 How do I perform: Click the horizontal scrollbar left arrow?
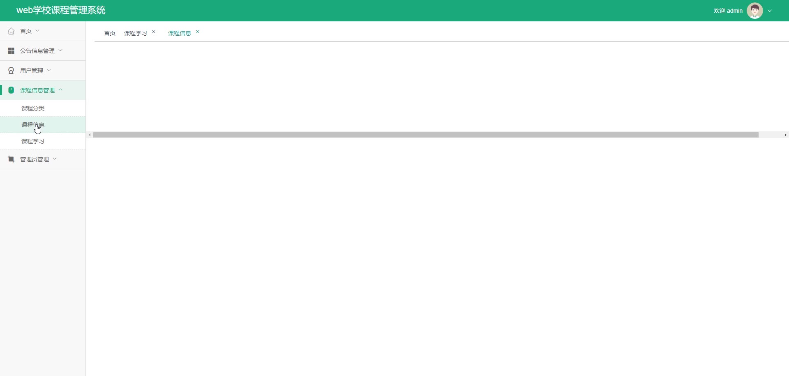click(x=90, y=135)
